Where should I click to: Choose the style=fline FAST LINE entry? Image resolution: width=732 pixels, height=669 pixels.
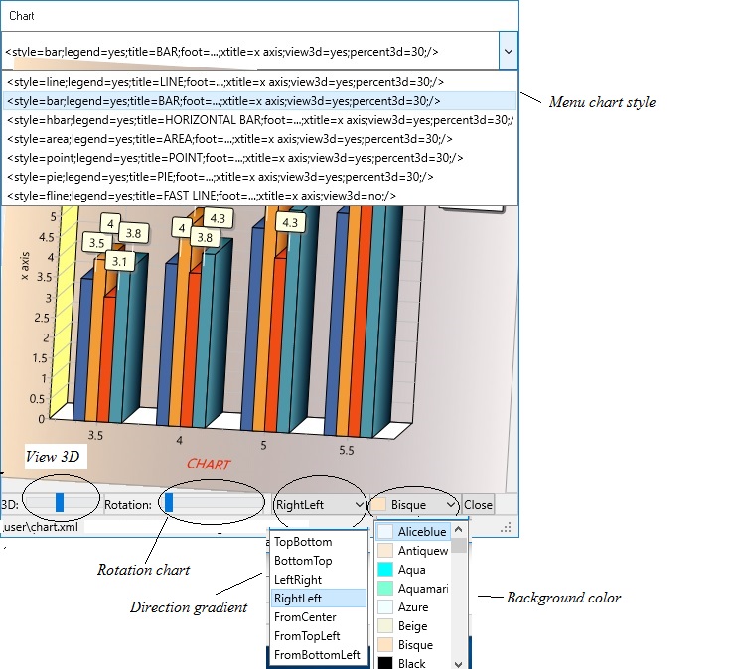click(x=228, y=196)
